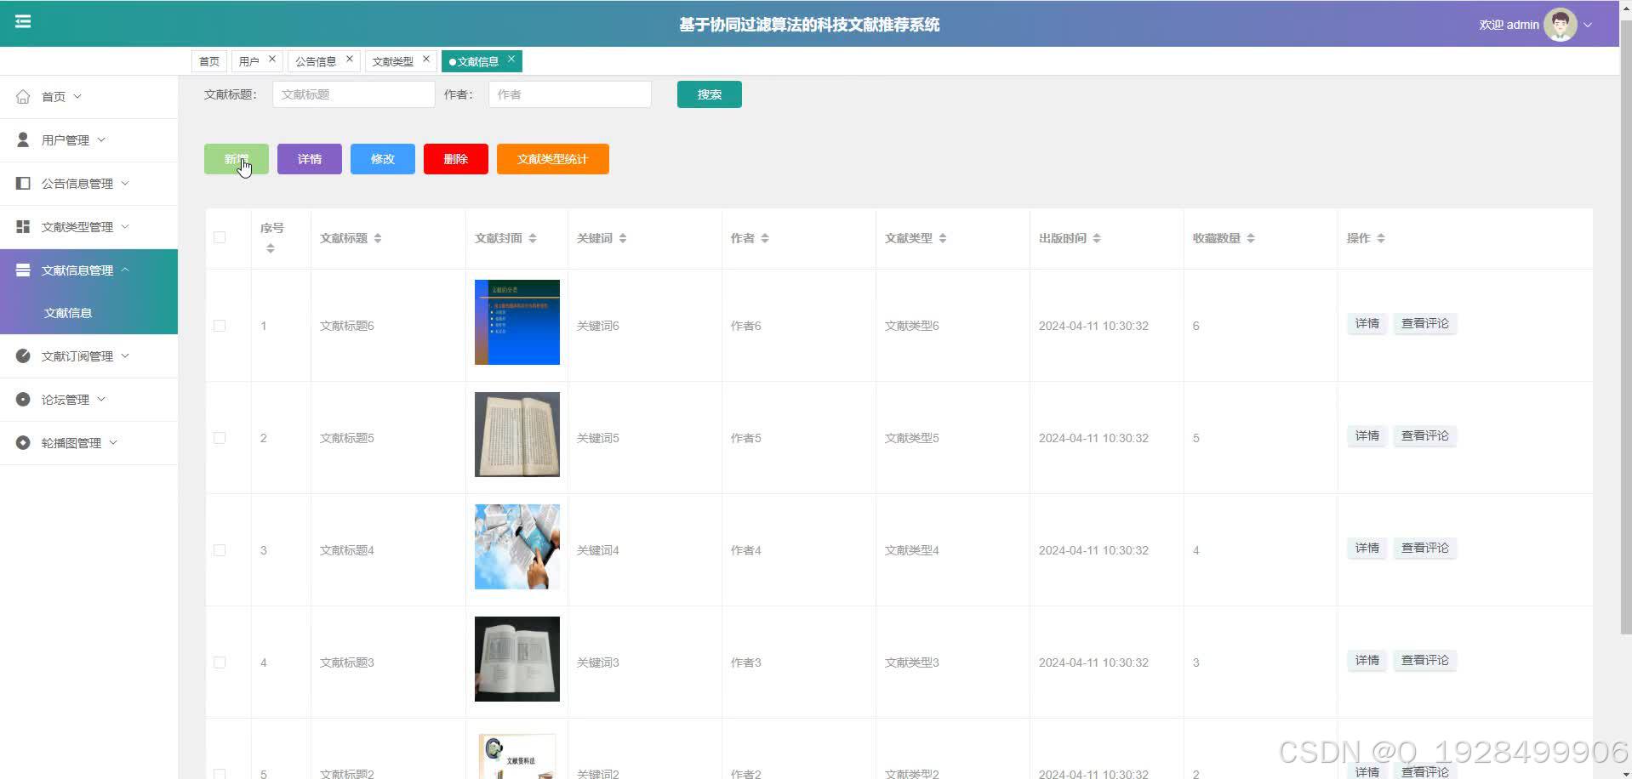Expand the 文献类型管理 sidebar menu
The image size is (1632, 779).
125,226
